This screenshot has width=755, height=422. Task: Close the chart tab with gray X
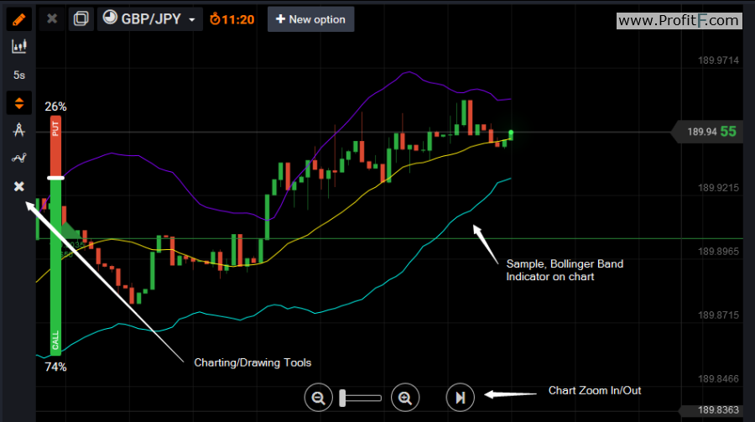coord(52,18)
